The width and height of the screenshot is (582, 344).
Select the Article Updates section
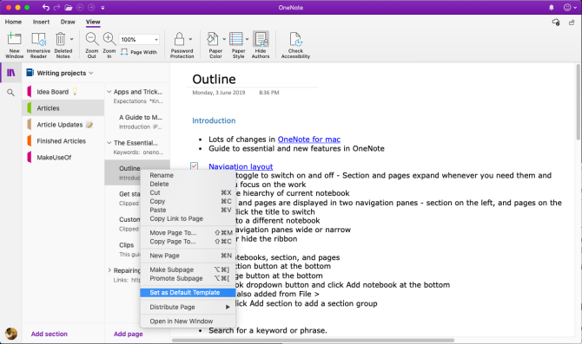pyautogui.click(x=63, y=125)
